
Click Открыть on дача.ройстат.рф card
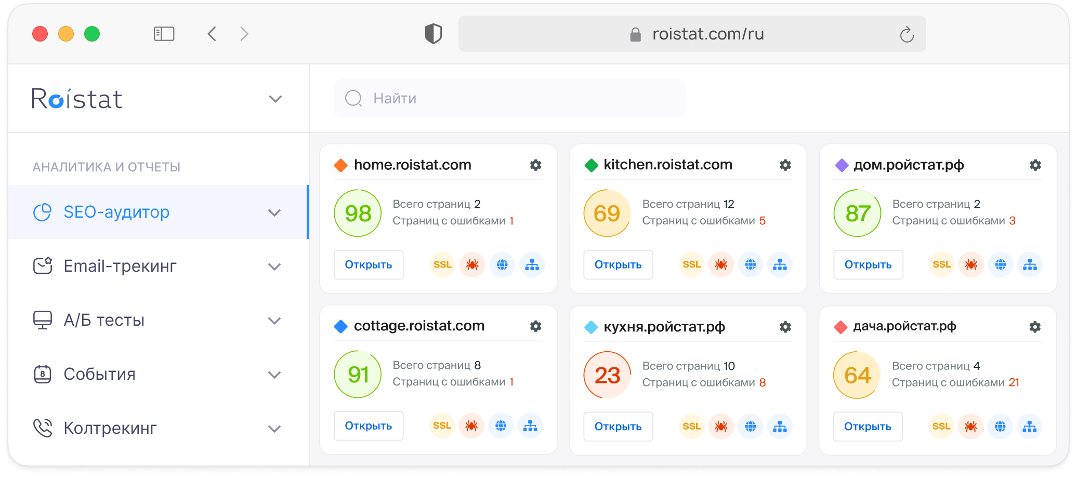click(868, 427)
